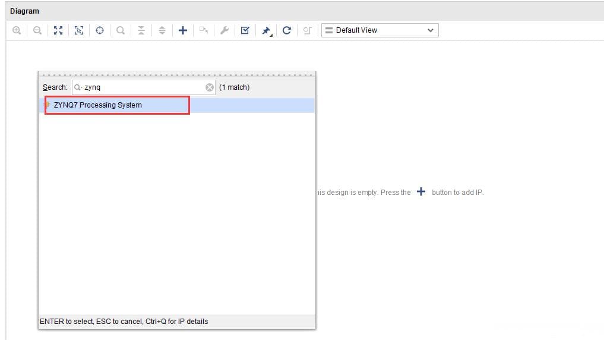Click the Regenerate Layout refresh icon
This screenshot has width=604, height=340.
[x=287, y=30]
